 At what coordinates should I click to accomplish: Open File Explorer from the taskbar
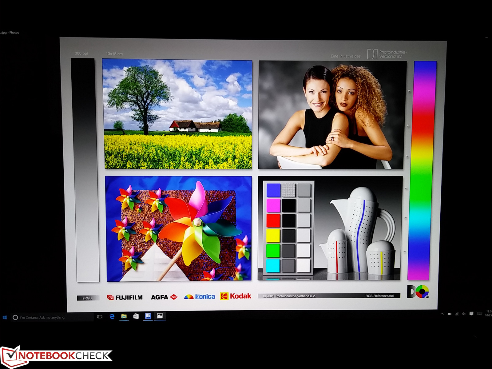point(124,316)
